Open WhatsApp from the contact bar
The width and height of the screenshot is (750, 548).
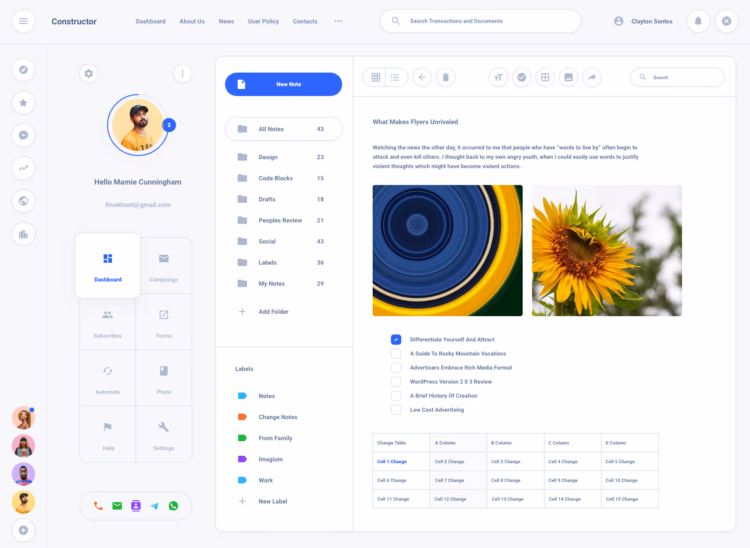173,506
